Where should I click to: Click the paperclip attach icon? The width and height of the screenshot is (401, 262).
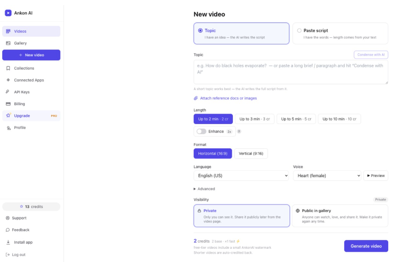click(x=196, y=98)
